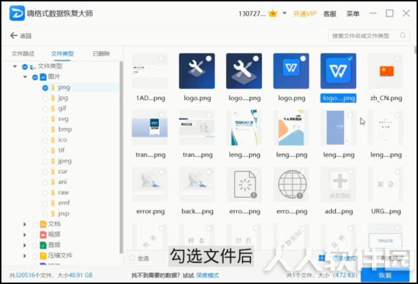Check the jpg folder checkbox

point(45,99)
